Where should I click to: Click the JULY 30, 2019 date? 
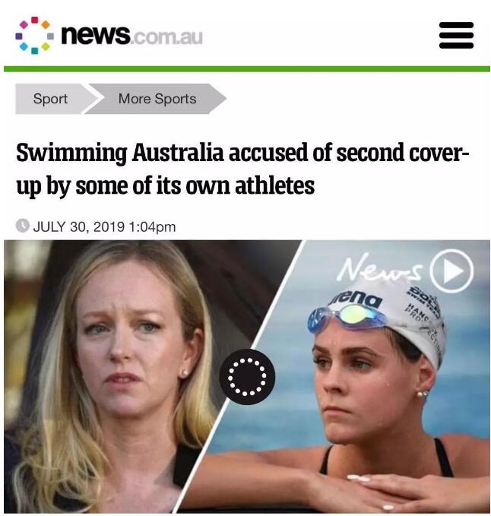(x=79, y=226)
